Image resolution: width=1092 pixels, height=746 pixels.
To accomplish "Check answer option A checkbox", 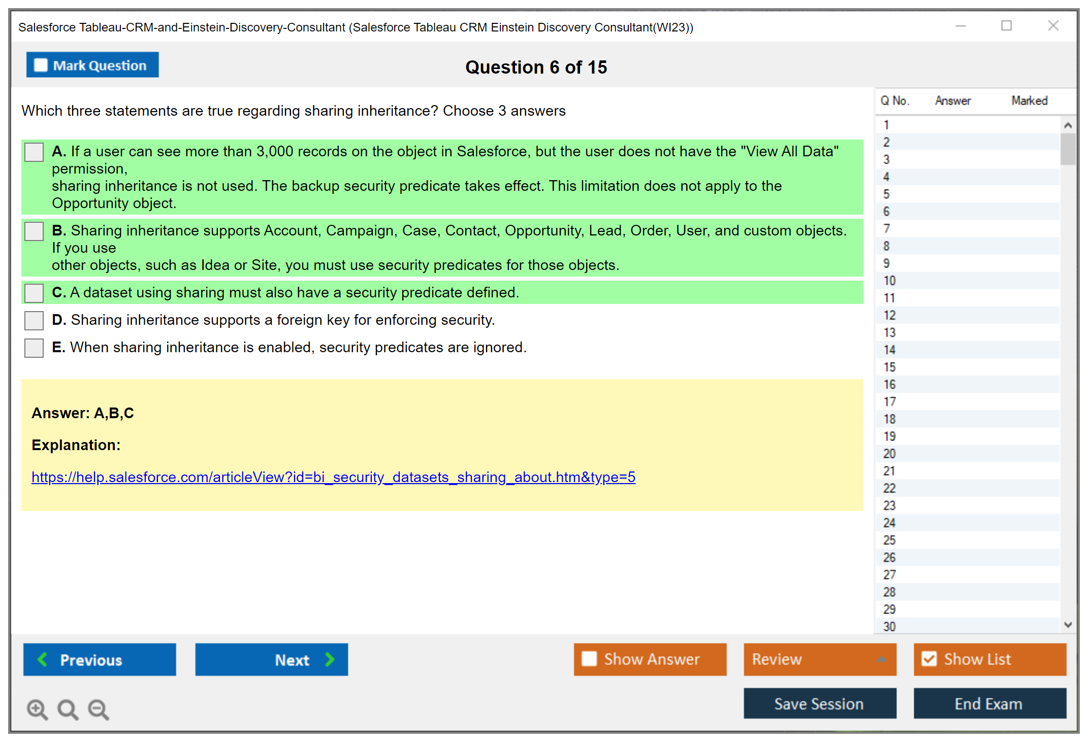I will (34, 152).
